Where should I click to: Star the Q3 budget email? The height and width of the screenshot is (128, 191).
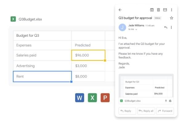172,18
